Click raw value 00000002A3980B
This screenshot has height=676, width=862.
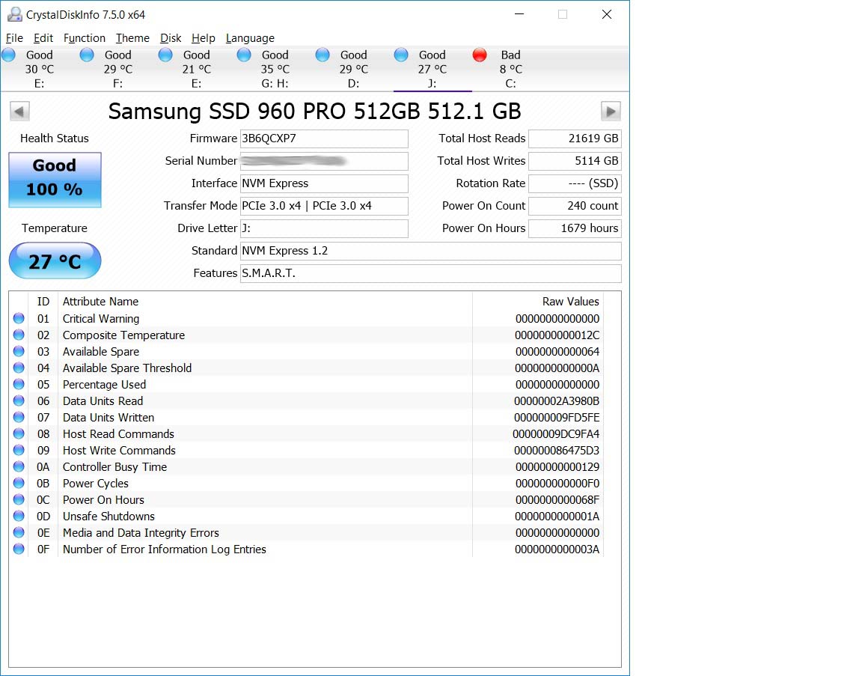pyautogui.click(x=557, y=401)
